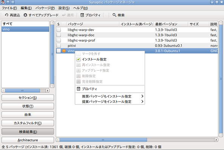This screenshot has height=150, width=224.
Task: Click vino version 3.8.1-0ubuntu1
Action: coord(168,51)
